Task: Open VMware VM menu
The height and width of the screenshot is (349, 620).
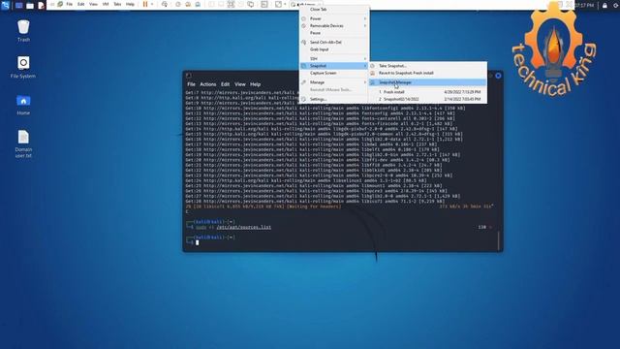Action: [x=106, y=4]
